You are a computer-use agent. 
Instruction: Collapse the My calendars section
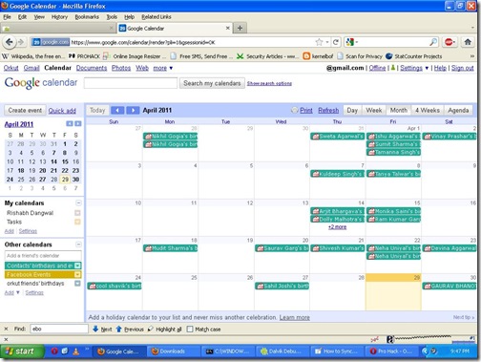(78, 202)
